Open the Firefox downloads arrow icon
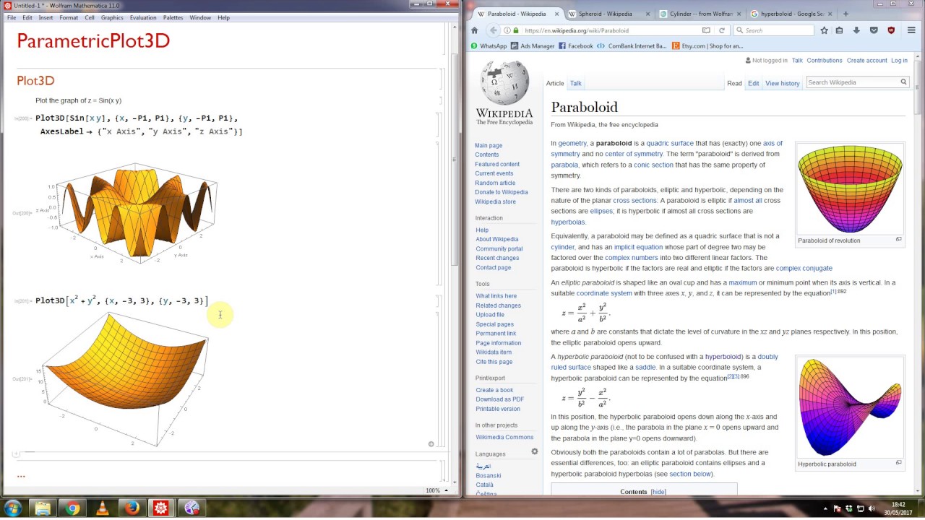Viewport: 925px width, 520px height. pyautogui.click(x=856, y=30)
